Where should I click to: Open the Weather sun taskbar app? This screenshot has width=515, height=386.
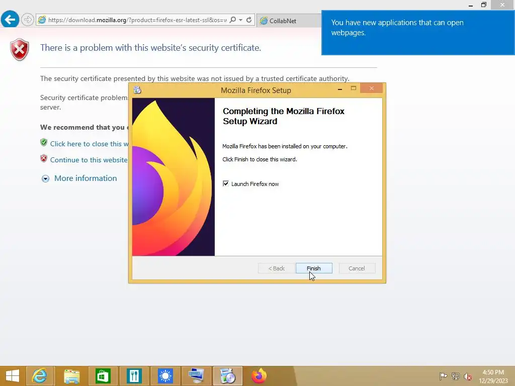point(165,376)
